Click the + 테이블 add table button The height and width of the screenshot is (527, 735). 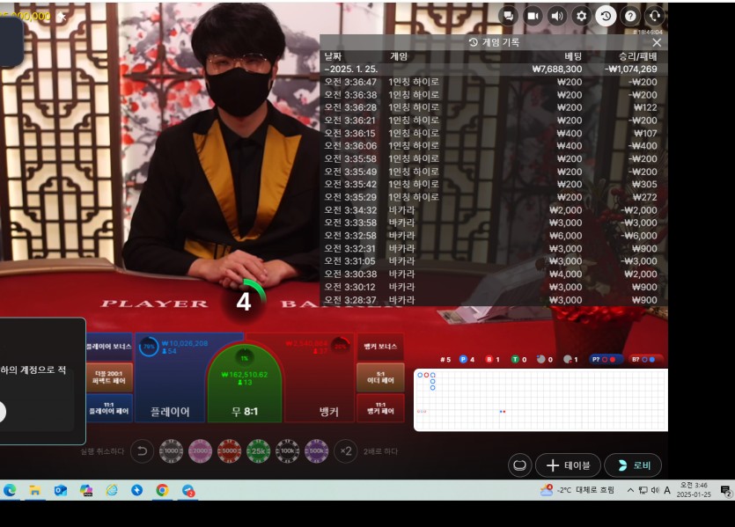click(x=568, y=465)
